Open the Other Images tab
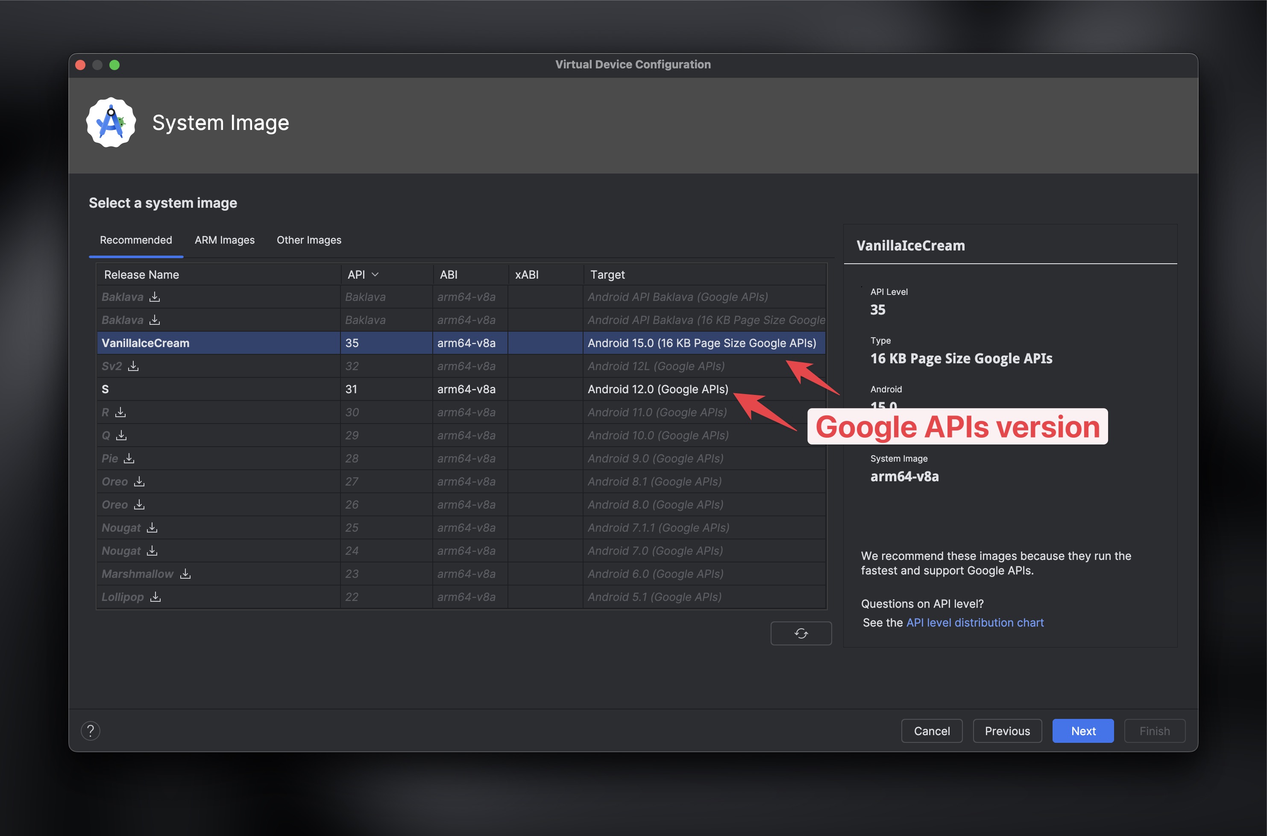The width and height of the screenshot is (1267, 836). [309, 240]
